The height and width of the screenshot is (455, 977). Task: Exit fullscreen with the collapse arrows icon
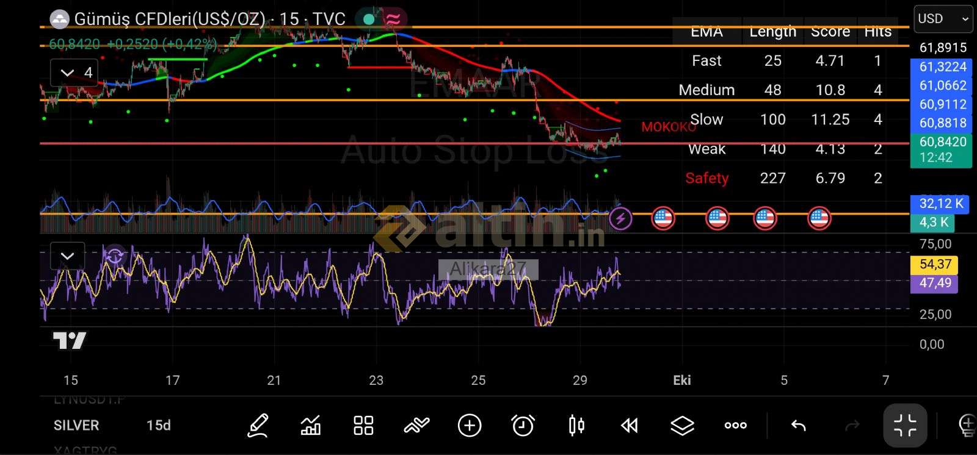905,425
